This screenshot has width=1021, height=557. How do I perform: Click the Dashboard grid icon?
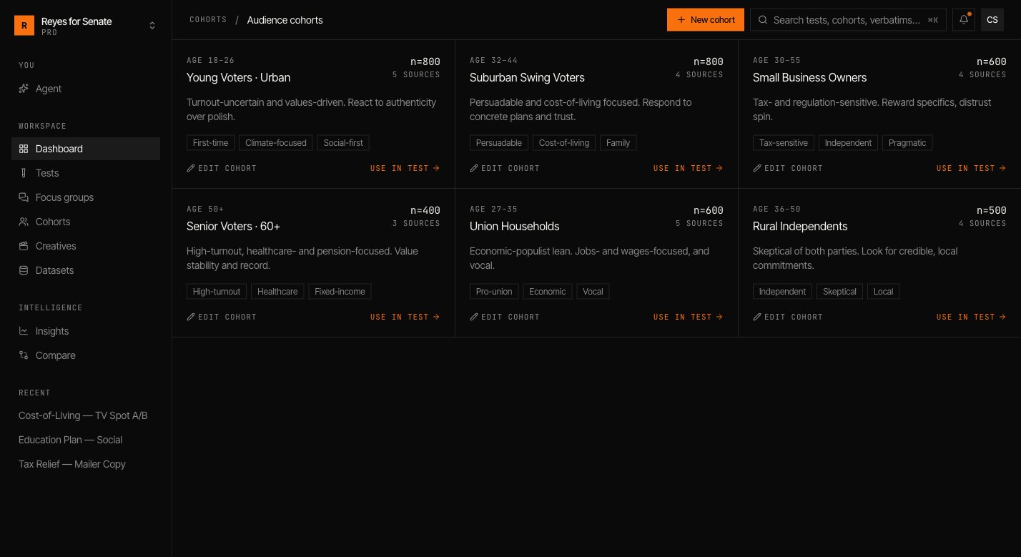(x=24, y=149)
